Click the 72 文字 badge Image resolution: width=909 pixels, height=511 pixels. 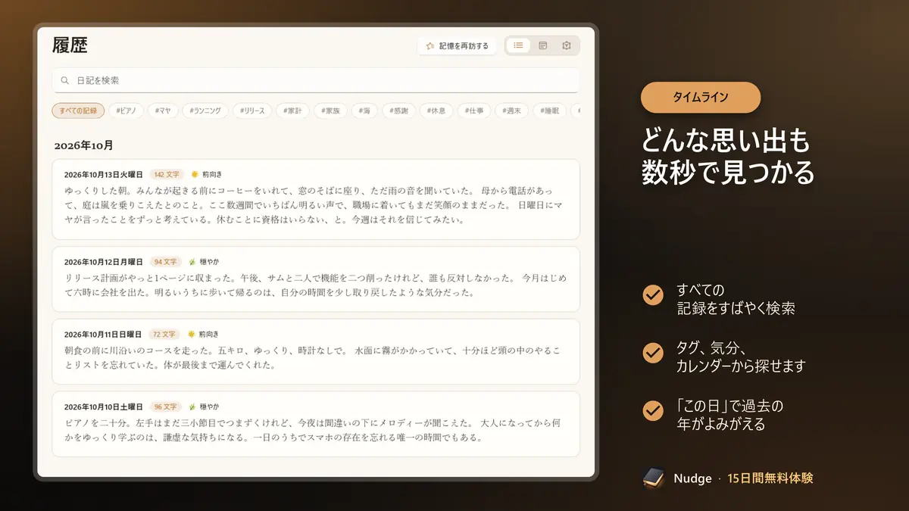click(x=164, y=334)
